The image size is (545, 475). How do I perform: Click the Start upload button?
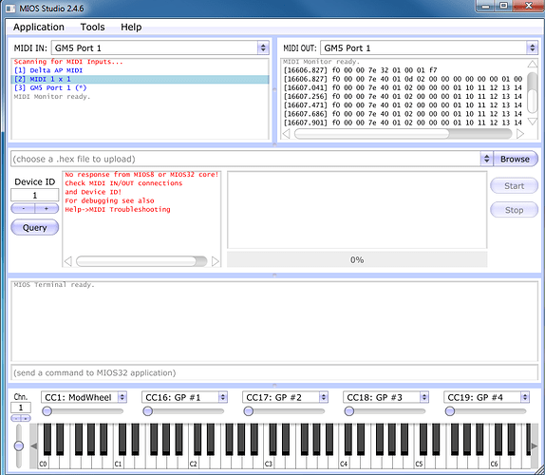514,185
